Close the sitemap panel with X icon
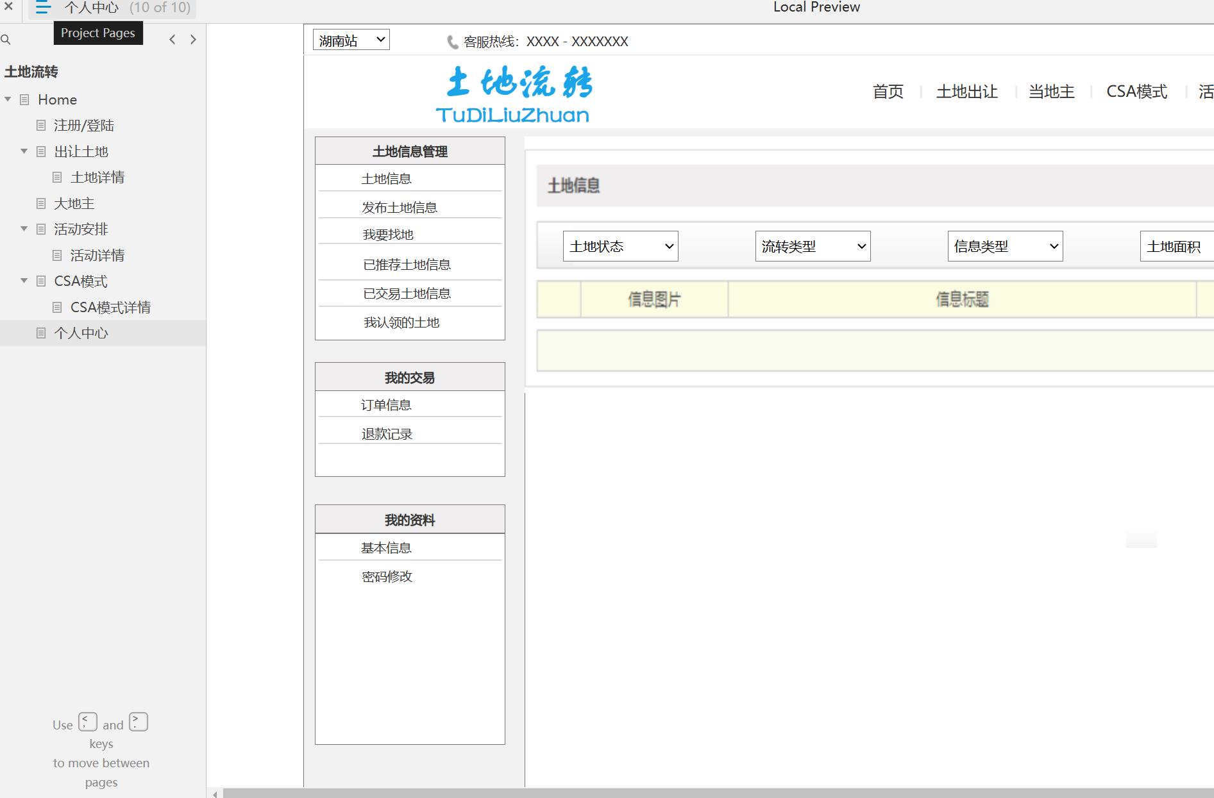 click(x=8, y=6)
